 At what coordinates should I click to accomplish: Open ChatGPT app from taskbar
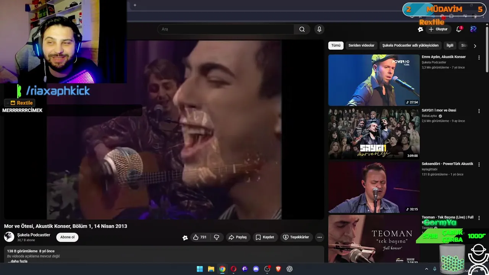pos(290,269)
